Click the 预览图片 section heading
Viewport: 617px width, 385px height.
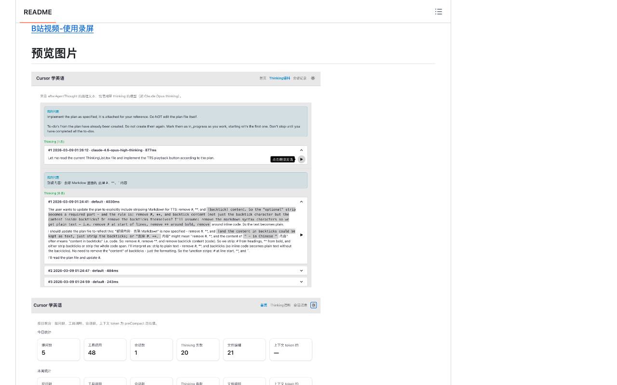coord(54,53)
